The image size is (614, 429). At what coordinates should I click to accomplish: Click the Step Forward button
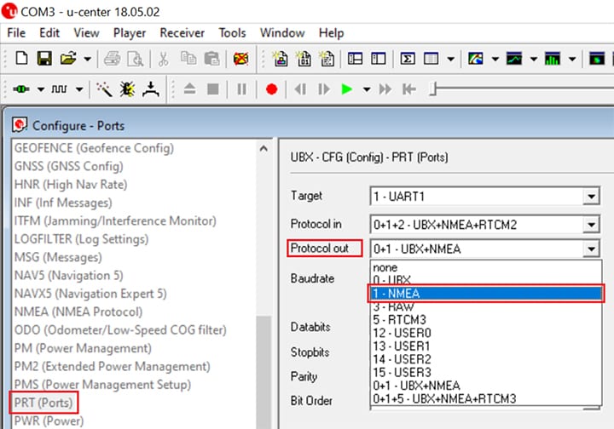pyautogui.click(x=323, y=89)
